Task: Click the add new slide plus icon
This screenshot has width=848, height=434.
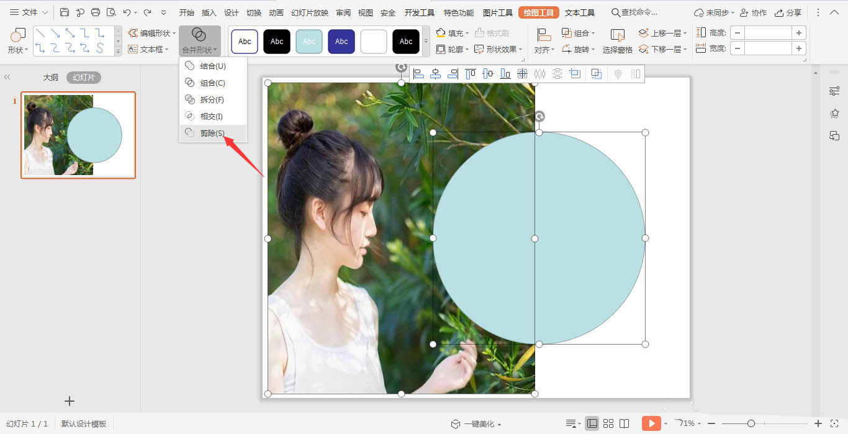Action: [x=70, y=401]
